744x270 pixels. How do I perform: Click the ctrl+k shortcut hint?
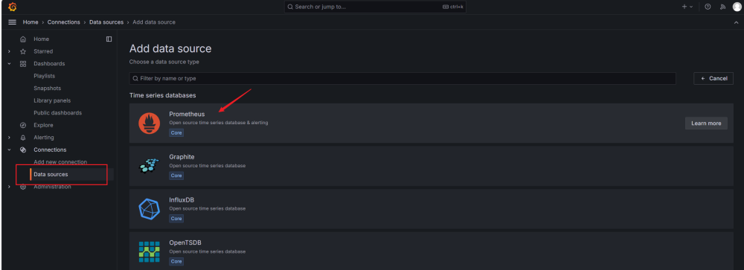pos(452,7)
